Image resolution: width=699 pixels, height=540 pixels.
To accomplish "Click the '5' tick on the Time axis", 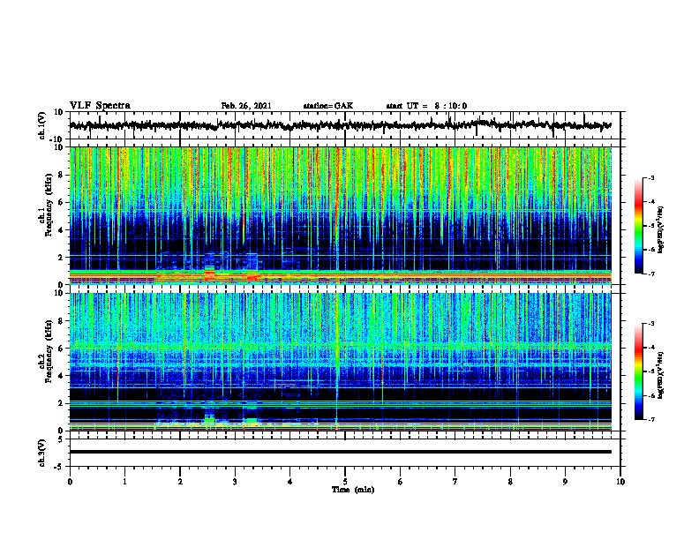I will point(345,482).
